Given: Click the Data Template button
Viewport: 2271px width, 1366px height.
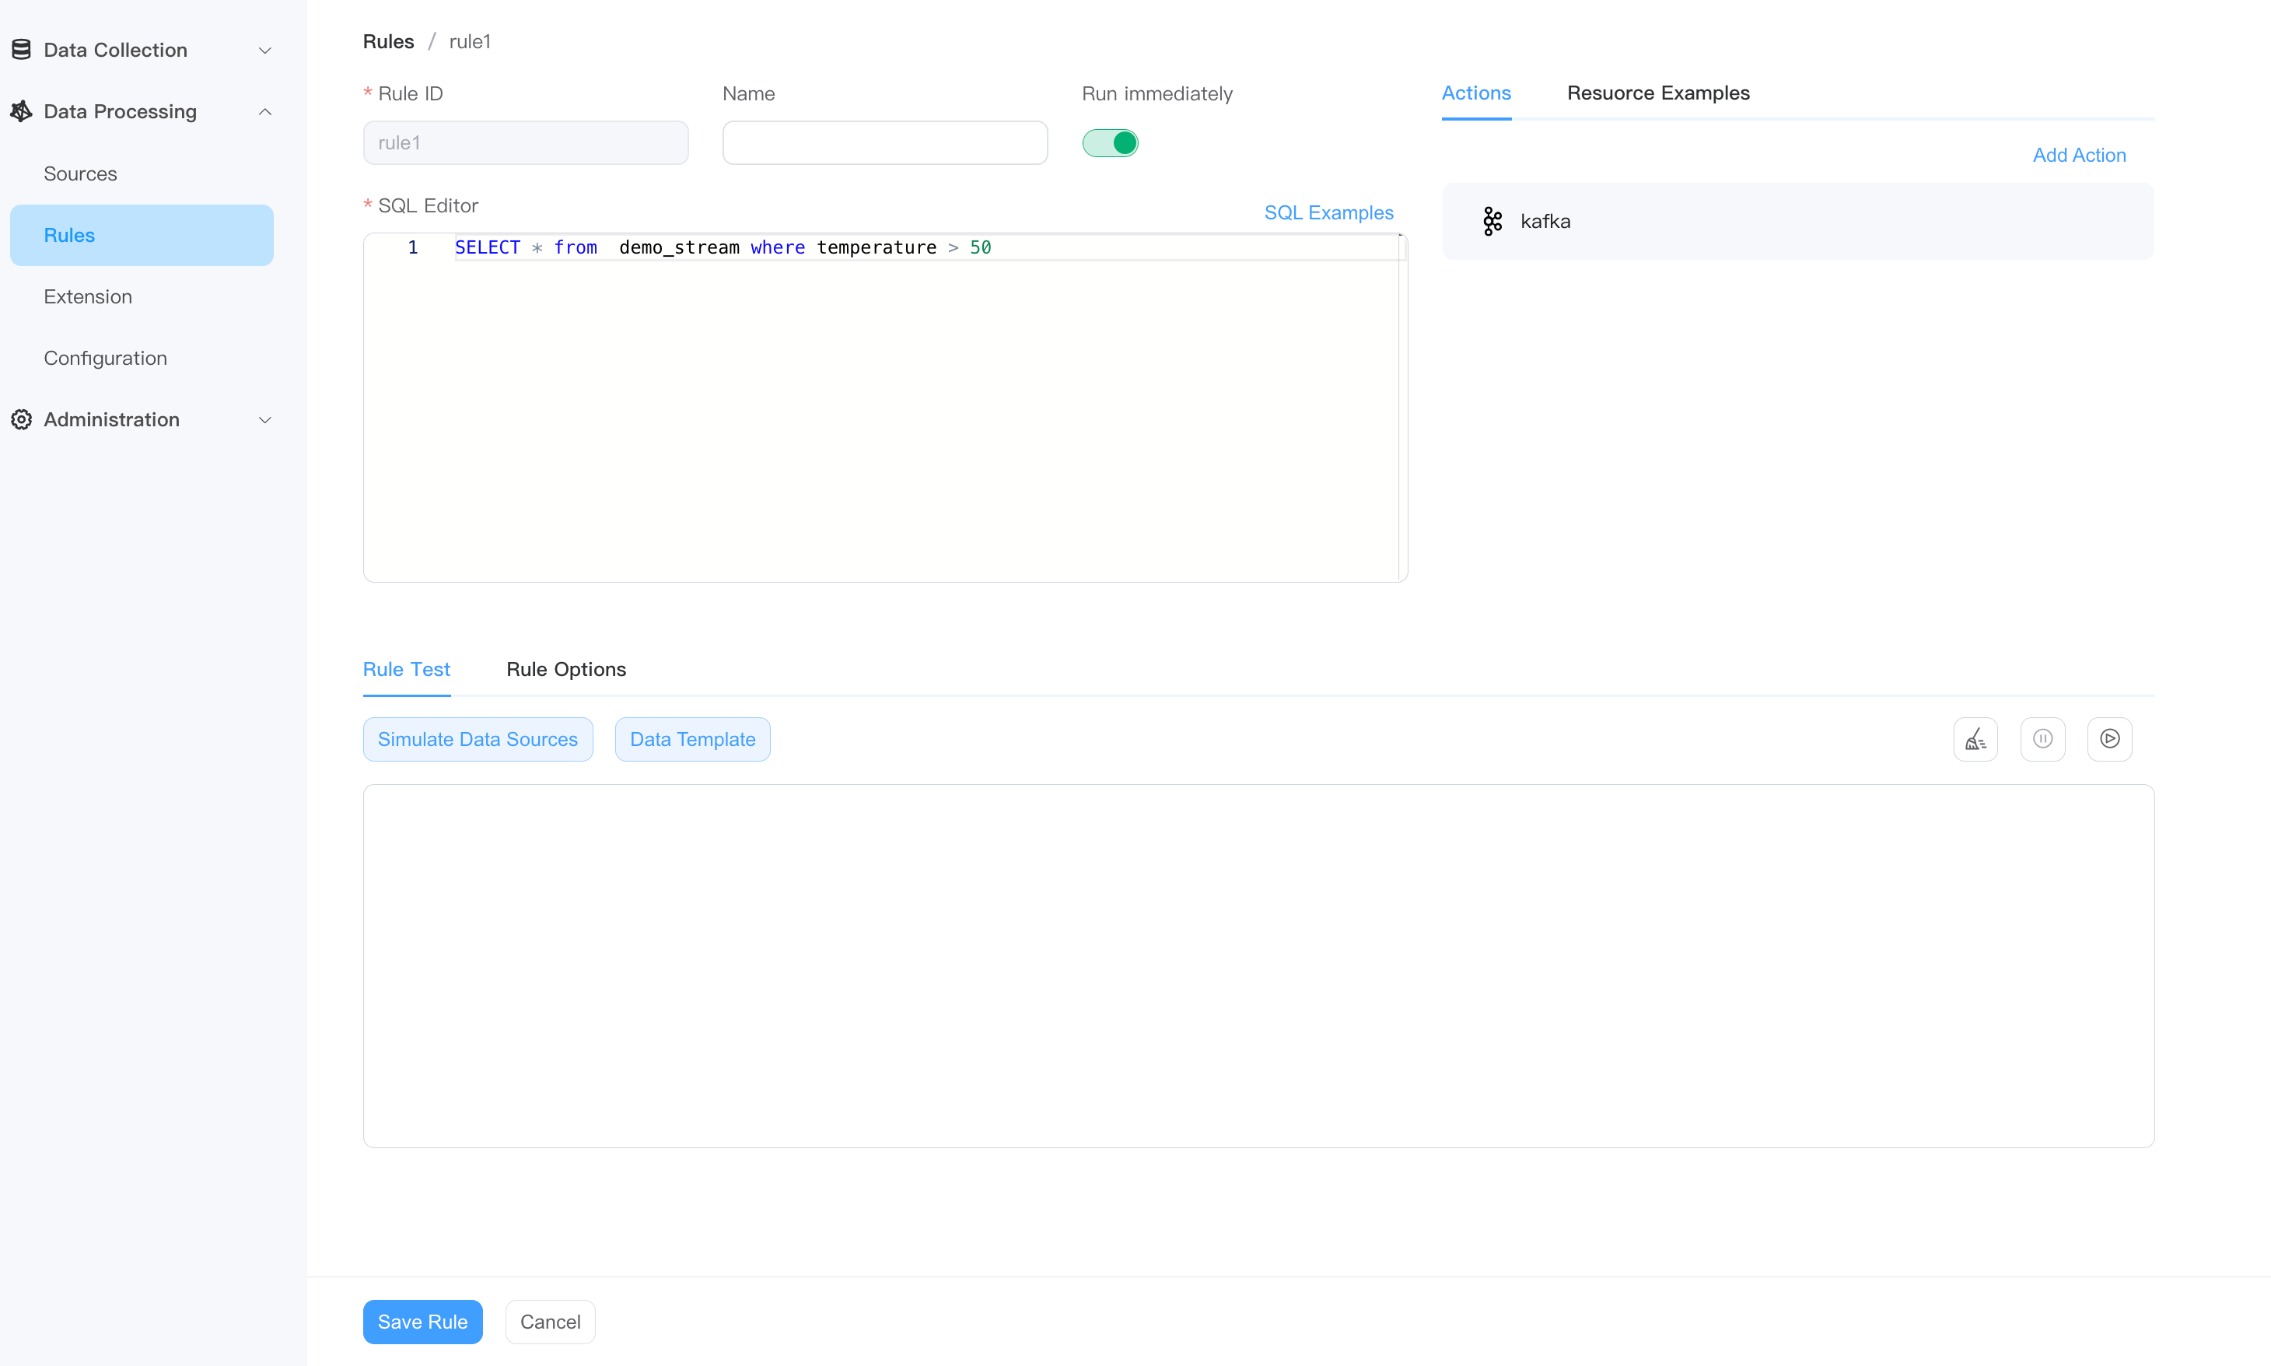Looking at the screenshot, I should tap(692, 739).
